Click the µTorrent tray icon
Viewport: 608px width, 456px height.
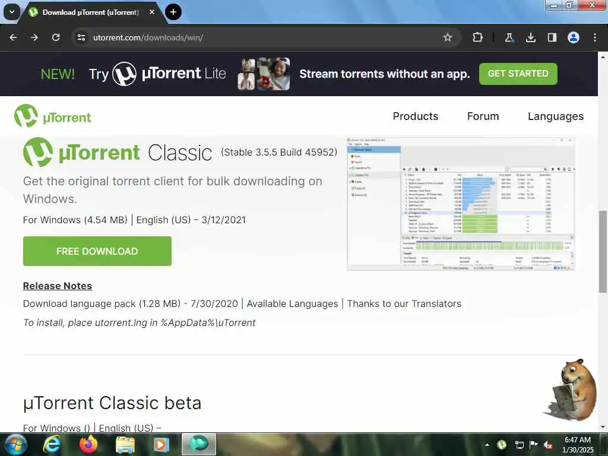point(502,444)
